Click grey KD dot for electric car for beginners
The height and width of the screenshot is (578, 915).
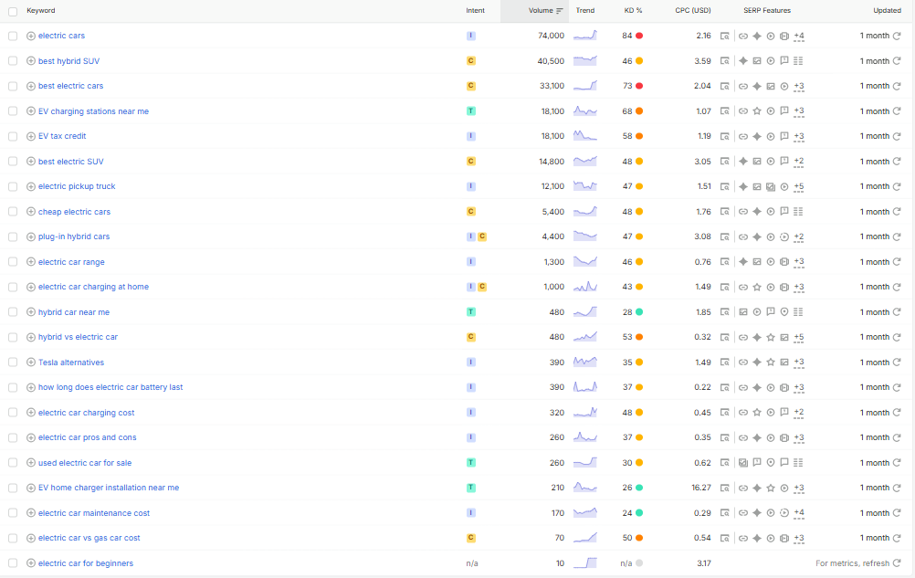(639, 562)
